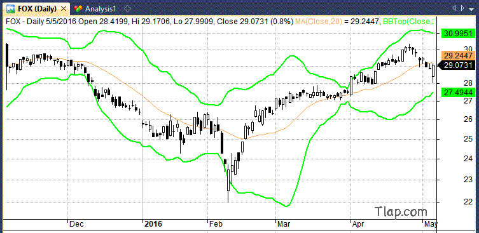Click the Mar label on the date axis
The width and height of the screenshot is (479, 233).
click(284, 224)
